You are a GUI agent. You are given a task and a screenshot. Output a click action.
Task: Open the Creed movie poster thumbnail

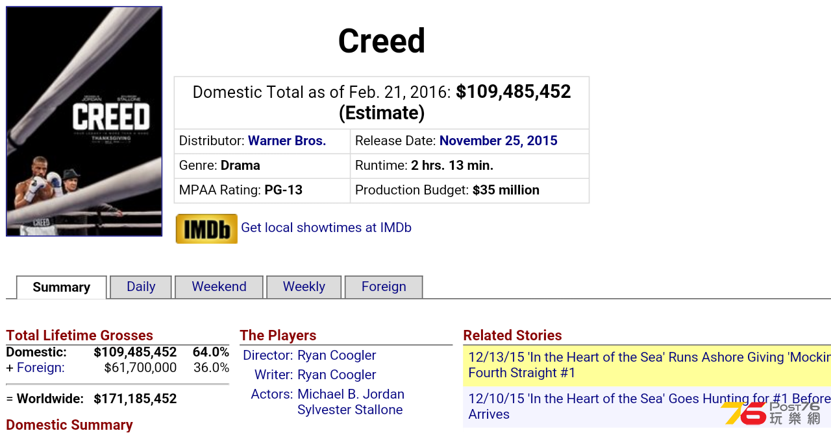(84, 121)
